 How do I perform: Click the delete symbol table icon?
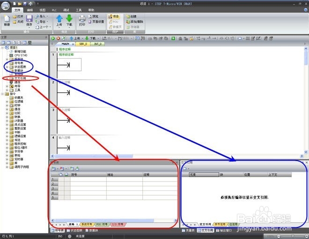click(62, 169)
